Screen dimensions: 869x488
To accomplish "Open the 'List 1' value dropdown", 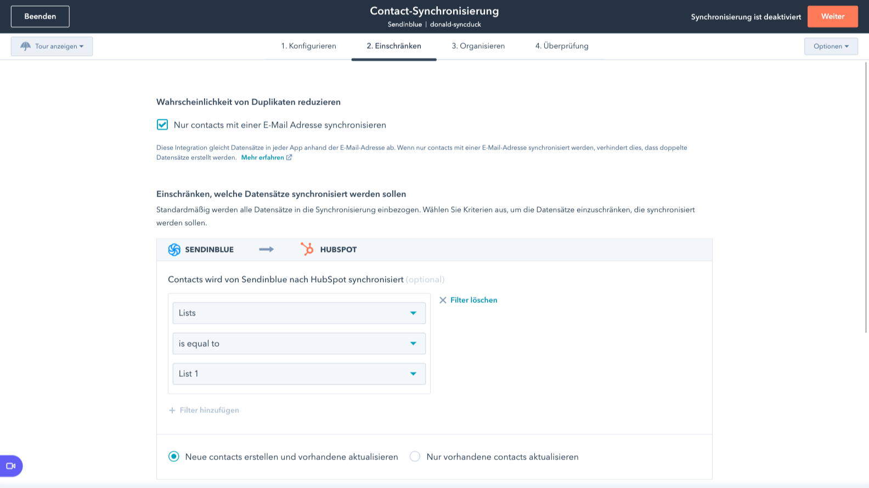I will pos(299,374).
